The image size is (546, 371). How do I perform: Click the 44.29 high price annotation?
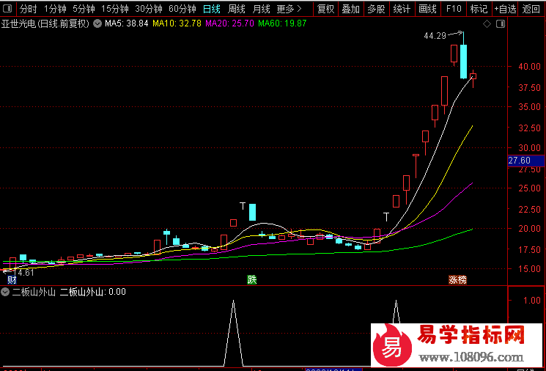[x=435, y=35]
